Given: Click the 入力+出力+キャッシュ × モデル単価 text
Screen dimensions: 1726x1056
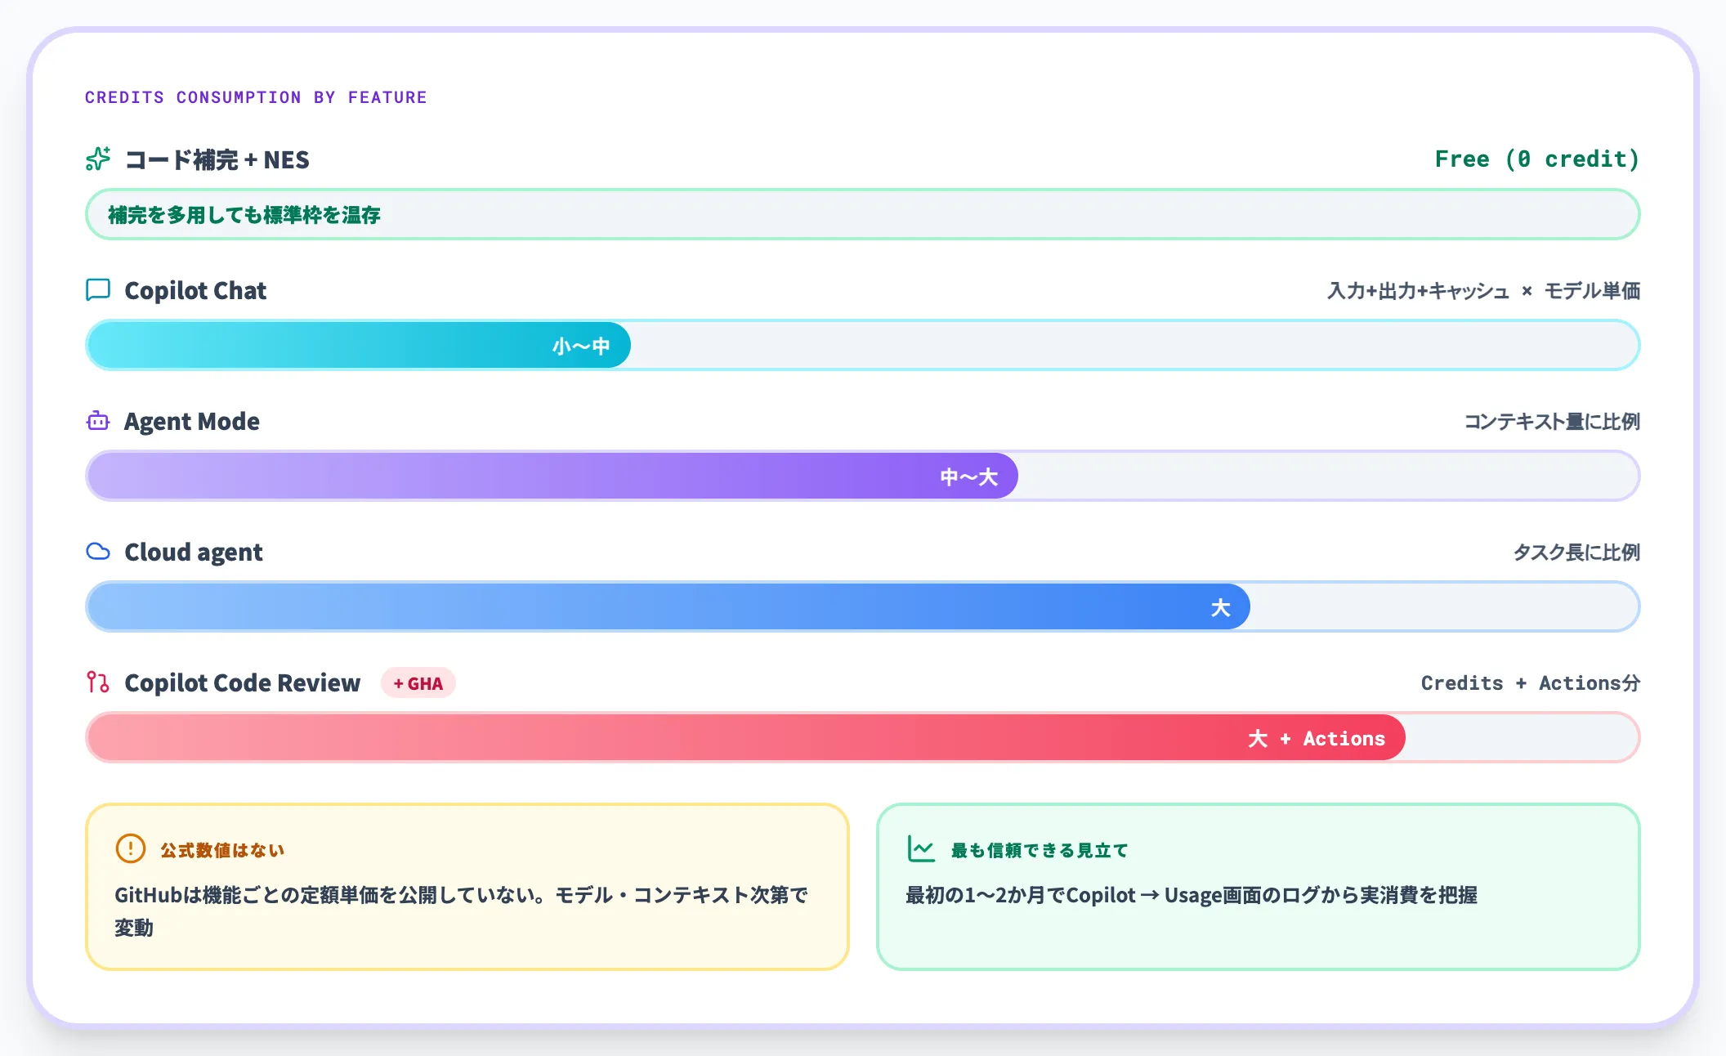Looking at the screenshot, I should (1483, 291).
